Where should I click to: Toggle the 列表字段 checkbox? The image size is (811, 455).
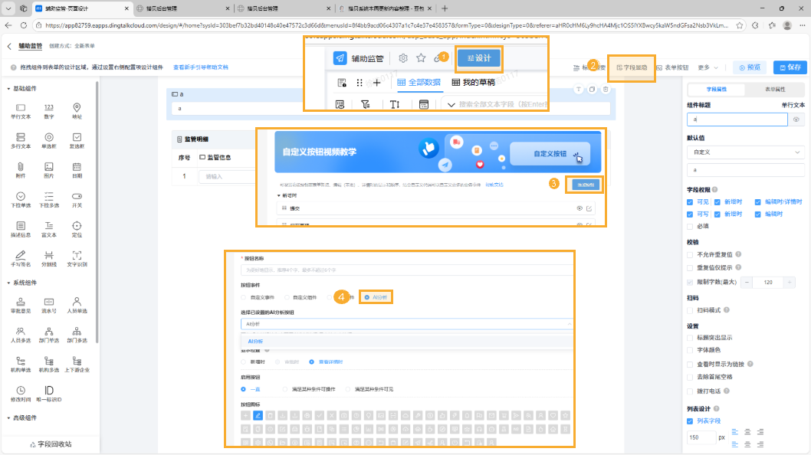pos(690,421)
